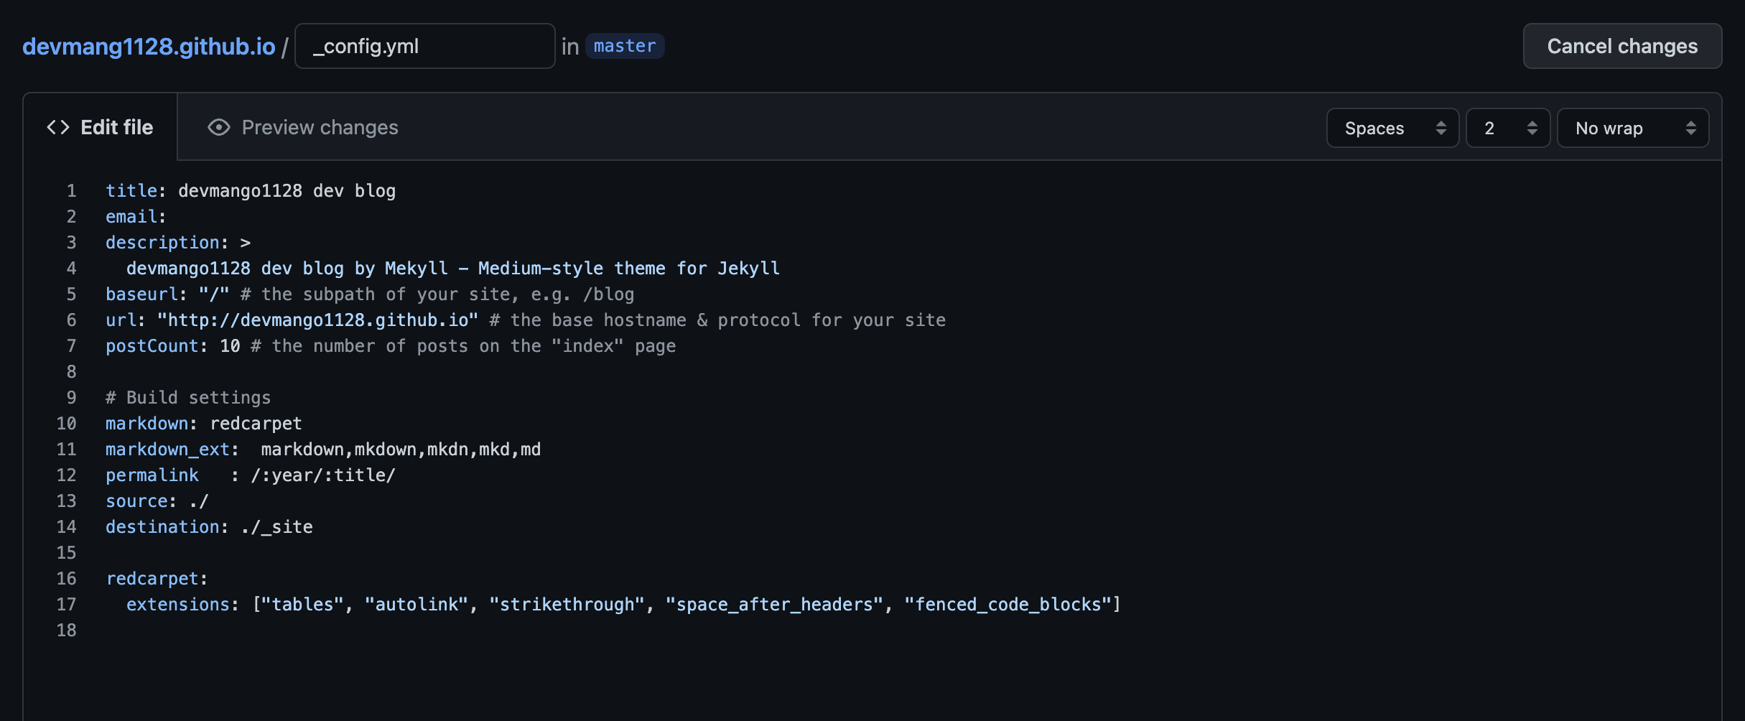Click line number 18 in the gutter
This screenshot has width=1745, height=721.
click(66, 630)
